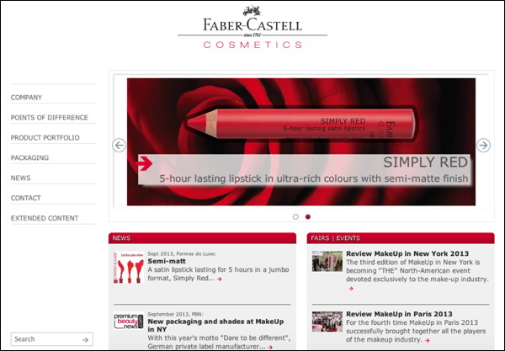Click the NEWS panel header
The width and height of the screenshot is (505, 351).
click(202, 238)
